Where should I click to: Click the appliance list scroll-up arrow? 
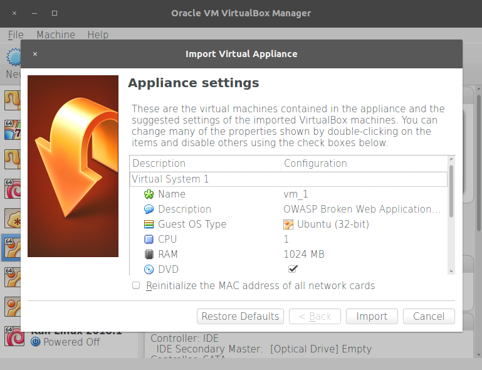[x=451, y=159]
